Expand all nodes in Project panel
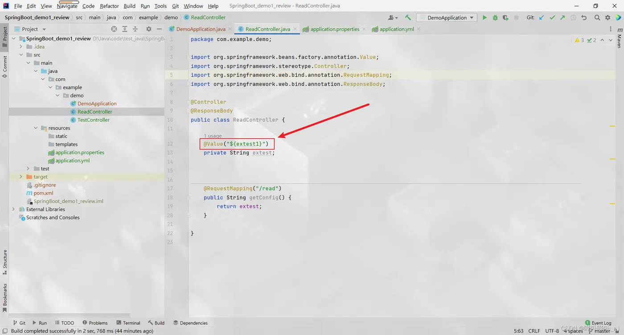 [125, 29]
